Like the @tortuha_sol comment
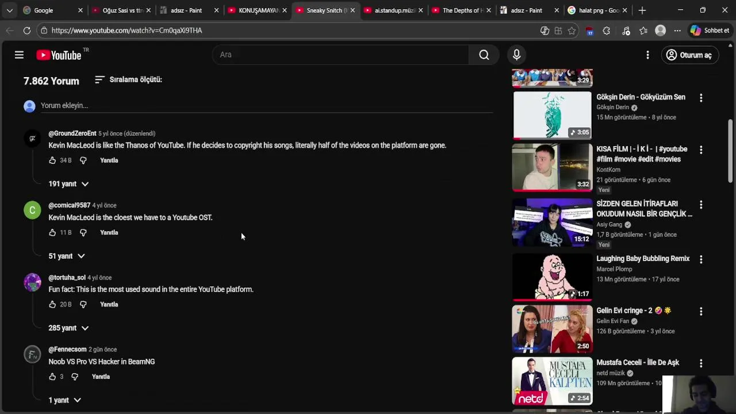The height and width of the screenshot is (414, 736). pos(52,304)
